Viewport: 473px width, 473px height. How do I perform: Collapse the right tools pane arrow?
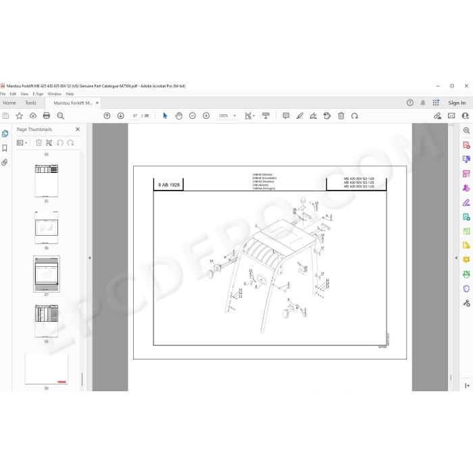456,258
